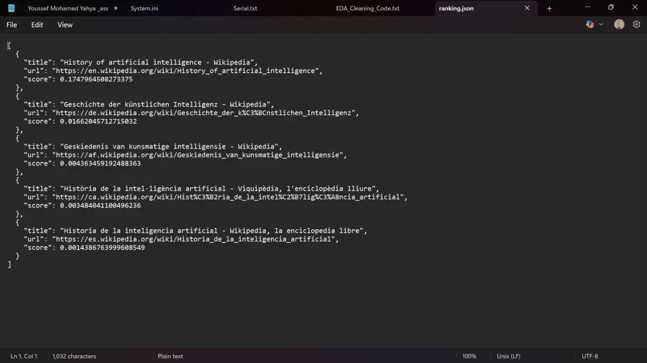Click the Unix (LF) line ending indicator

point(509,356)
